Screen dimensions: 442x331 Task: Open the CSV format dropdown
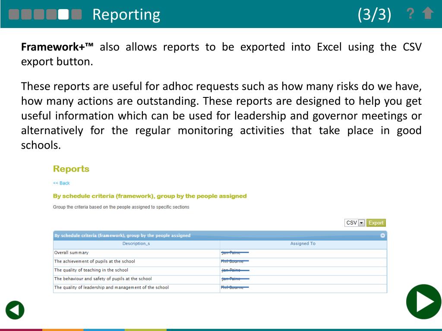click(355, 223)
